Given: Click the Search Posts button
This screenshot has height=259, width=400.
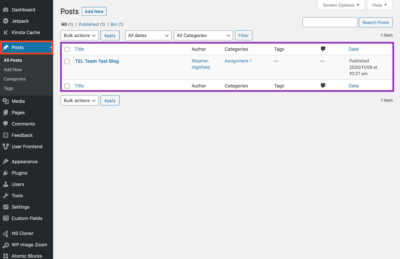Looking at the screenshot, I should point(376,22).
